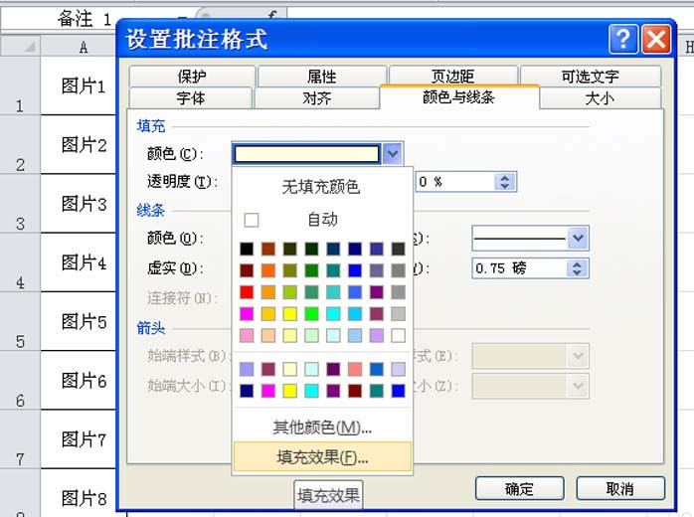The image size is (694, 517).
Task: Switch to the 对齐 (alignment) tab
Action: coord(317,98)
